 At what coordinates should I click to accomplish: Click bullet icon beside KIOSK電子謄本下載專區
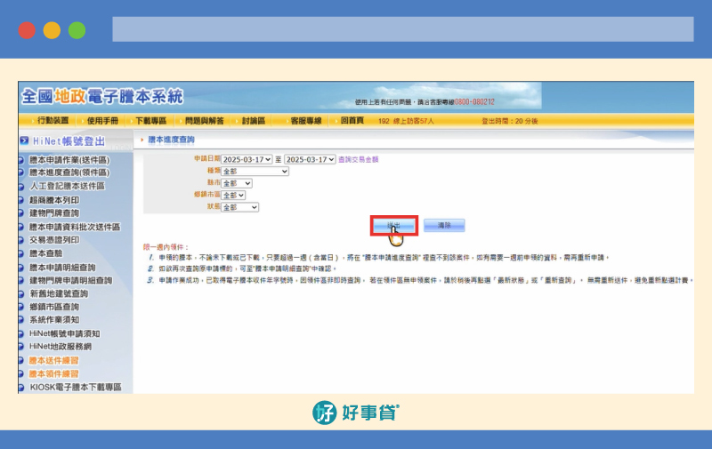[21, 387]
